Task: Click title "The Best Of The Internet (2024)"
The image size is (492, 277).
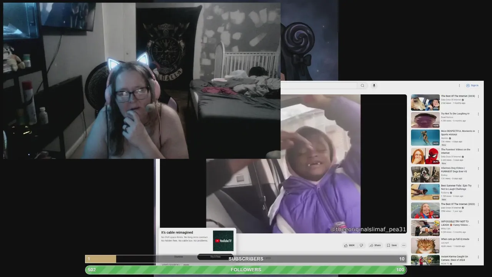Action: [x=458, y=96]
